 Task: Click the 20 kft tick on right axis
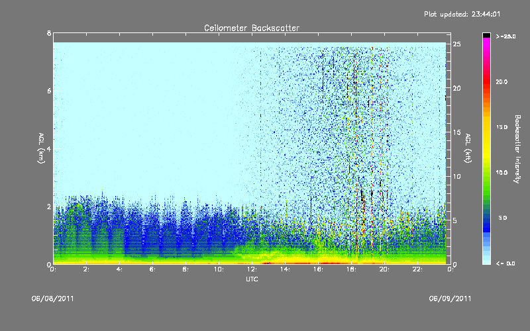point(457,88)
